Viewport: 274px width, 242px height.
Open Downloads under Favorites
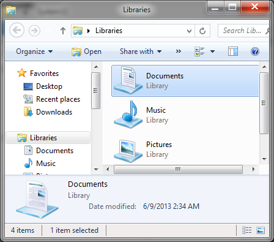[x=54, y=112]
